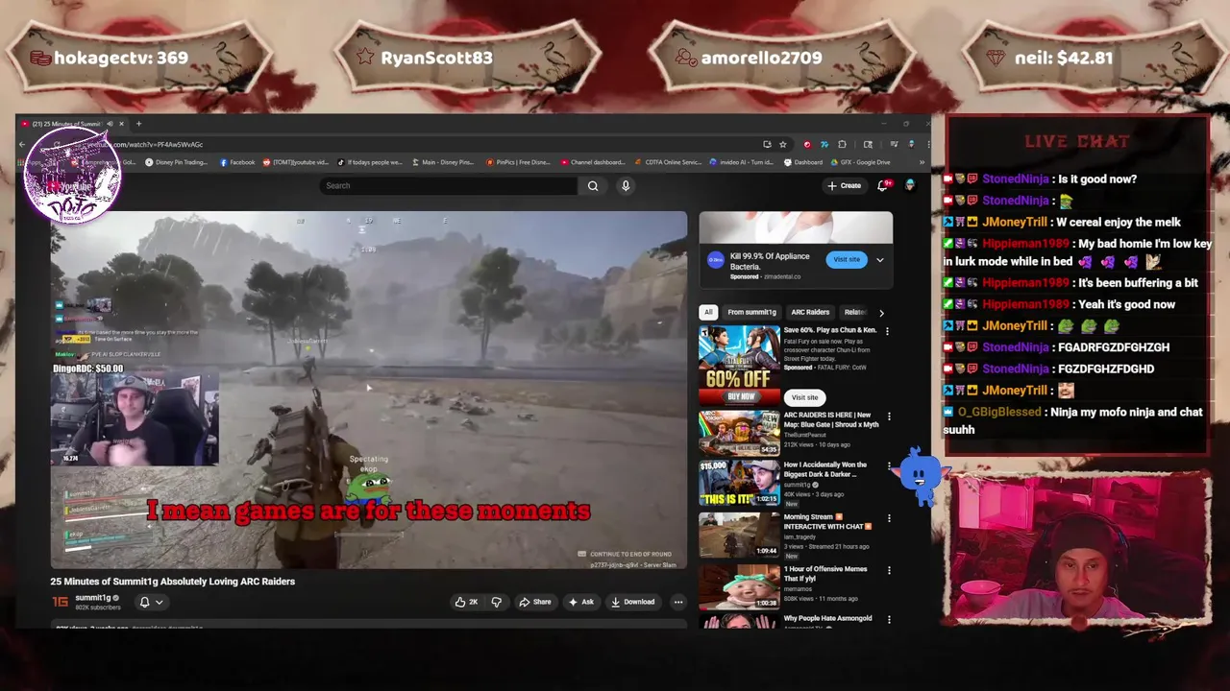Open 1 Hour of Offensive Memes thumbnail
This screenshot has width=1230, height=691.
pyautogui.click(x=739, y=585)
